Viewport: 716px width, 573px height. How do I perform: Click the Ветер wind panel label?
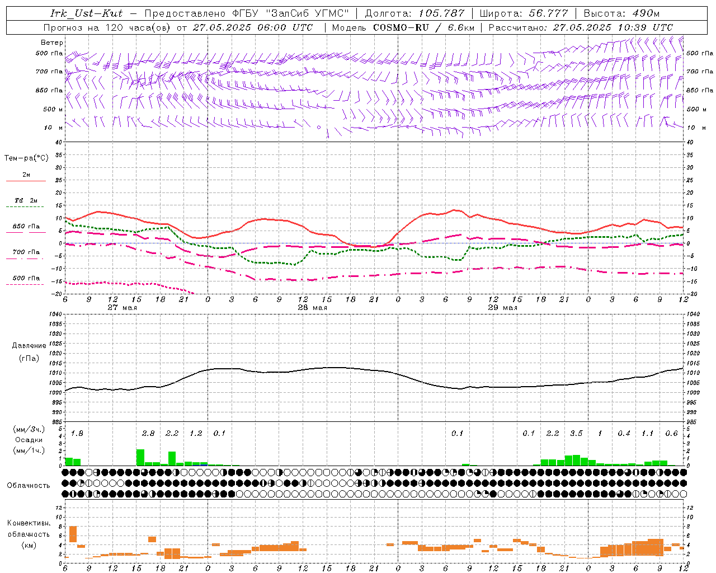pyautogui.click(x=52, y=43)
